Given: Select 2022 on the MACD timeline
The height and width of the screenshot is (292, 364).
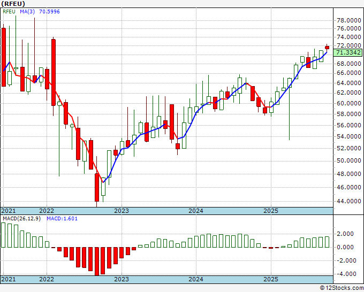Looking at the screenshot, I should 47,279.
